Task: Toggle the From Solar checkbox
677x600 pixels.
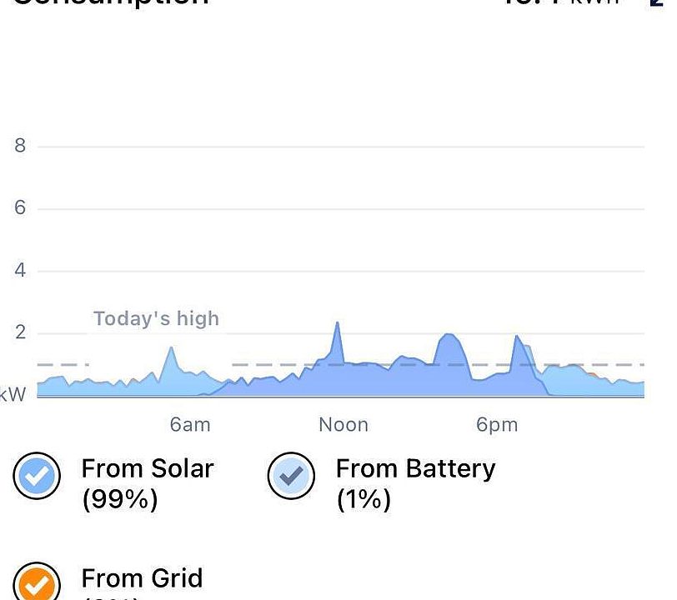Action: click(x=37, y=476)
